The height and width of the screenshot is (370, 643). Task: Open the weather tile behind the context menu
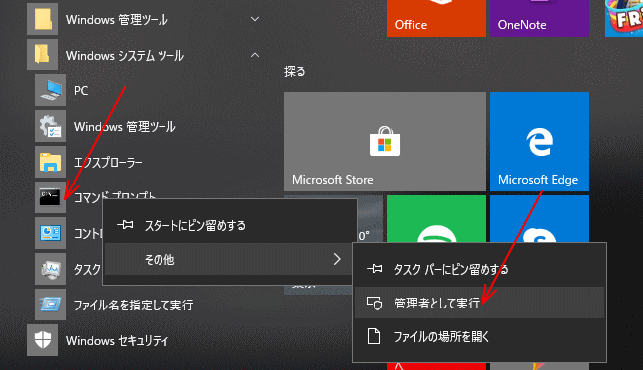pos(371,218)
